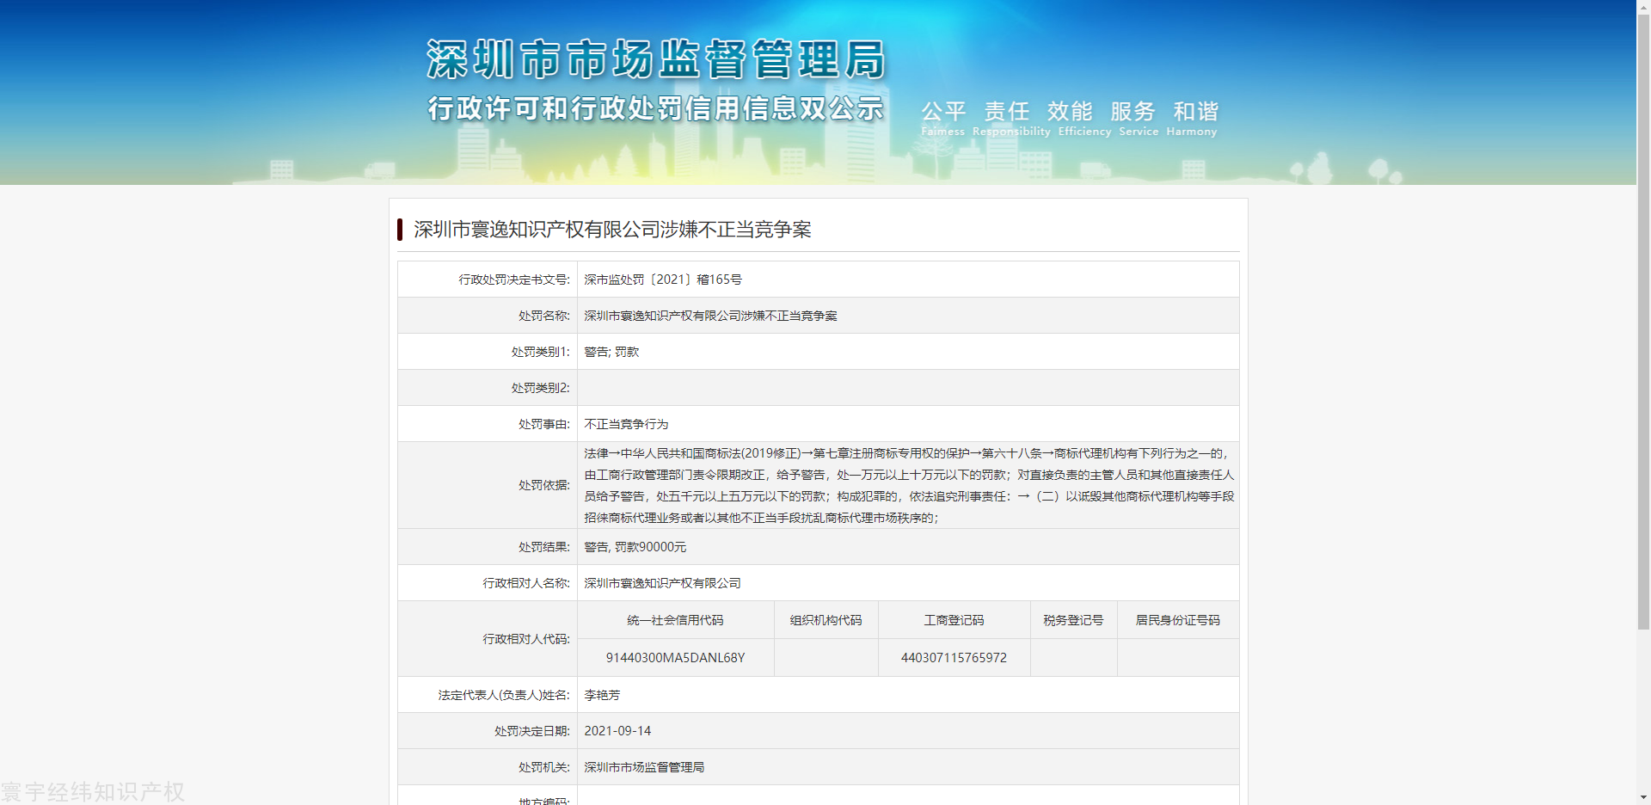Click the 统一社会信用代码 column header

[x=675, y=620]
